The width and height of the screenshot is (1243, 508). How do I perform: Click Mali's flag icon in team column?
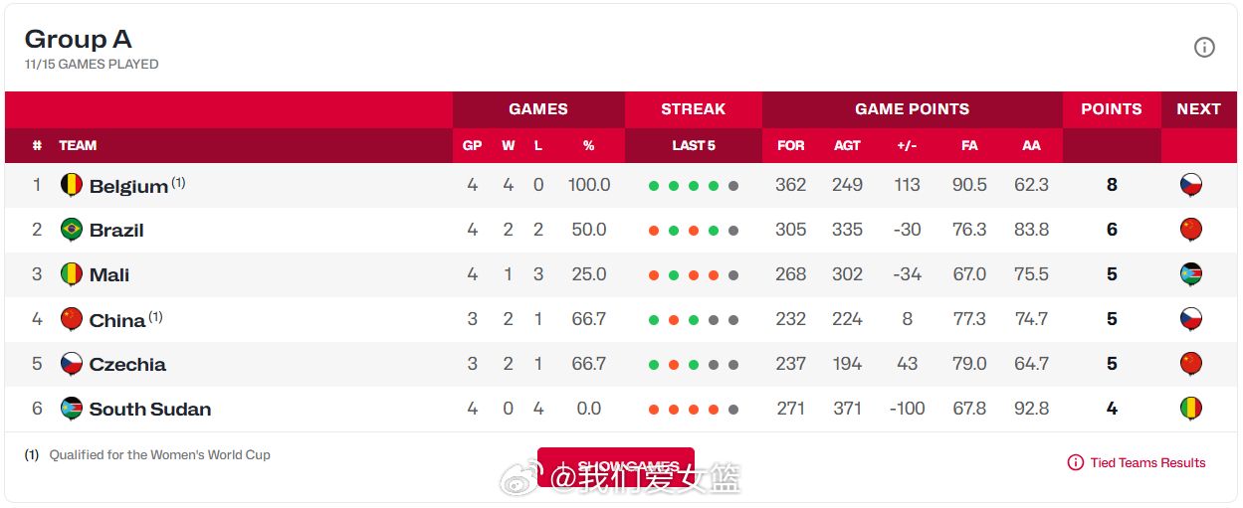pyautogui.click(x=71, y=274)
